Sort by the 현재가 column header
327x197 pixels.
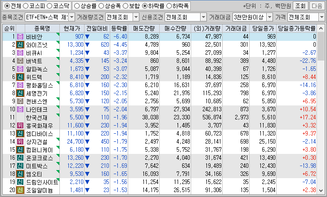[72, 28]
